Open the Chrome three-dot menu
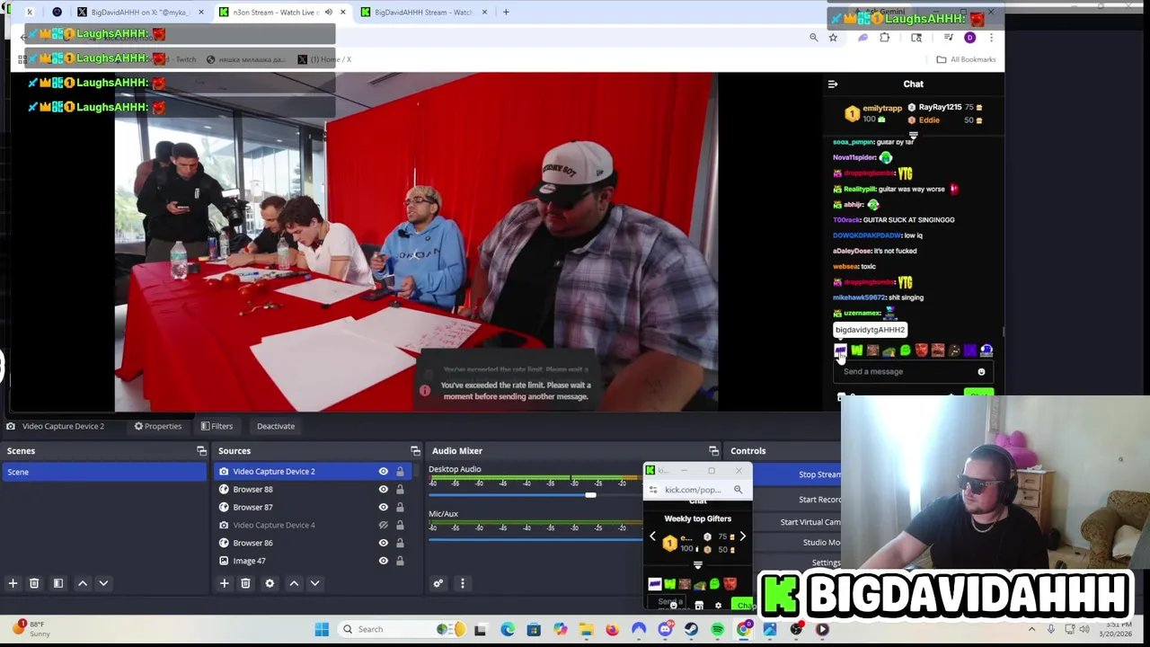 pyautogui.click(x=991, y=38)
